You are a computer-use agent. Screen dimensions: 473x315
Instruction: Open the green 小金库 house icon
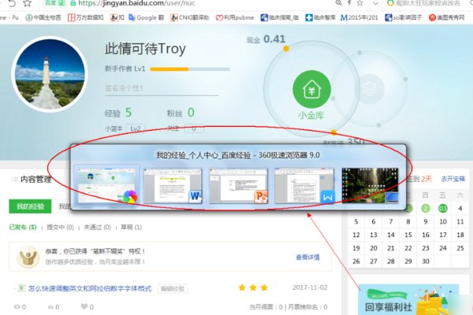[311, 89]
